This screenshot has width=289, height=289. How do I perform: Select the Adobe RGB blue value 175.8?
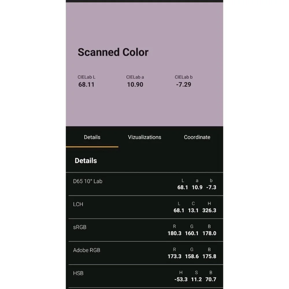tap(209, 256)
